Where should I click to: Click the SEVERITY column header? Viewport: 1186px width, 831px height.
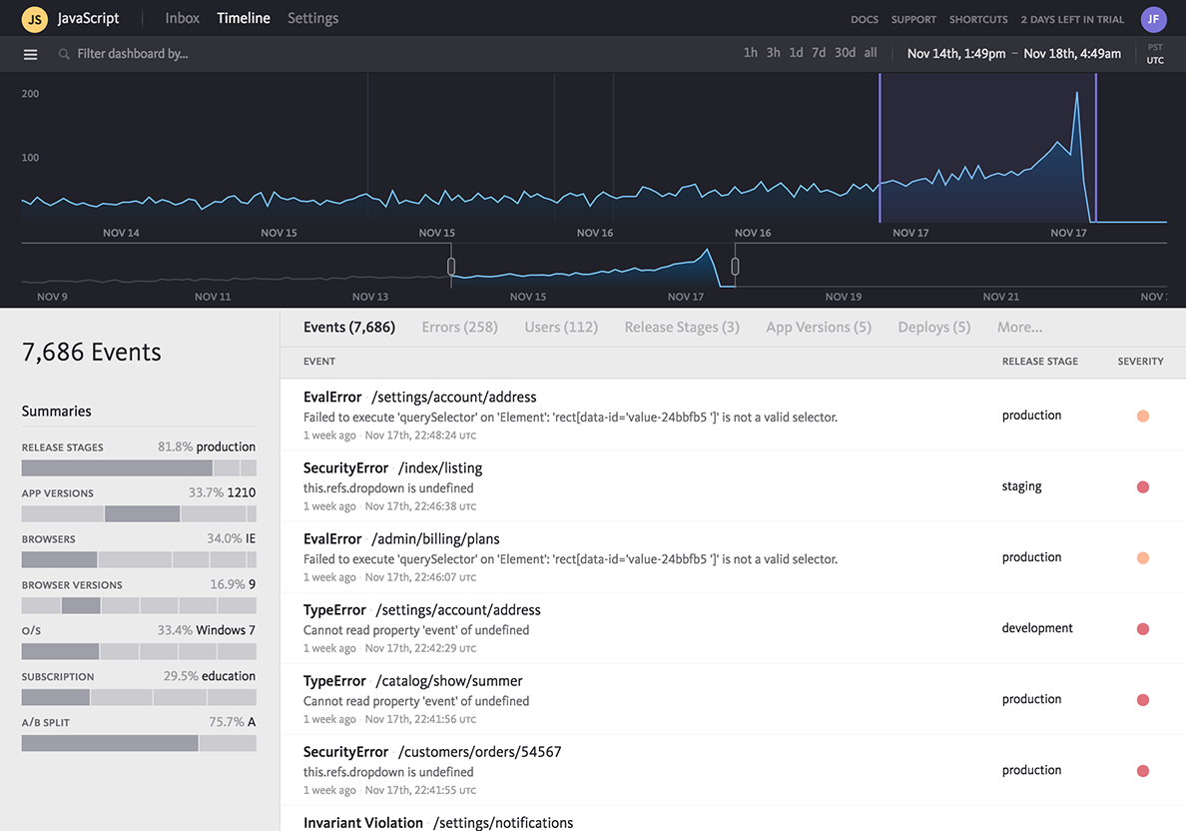1141,362
